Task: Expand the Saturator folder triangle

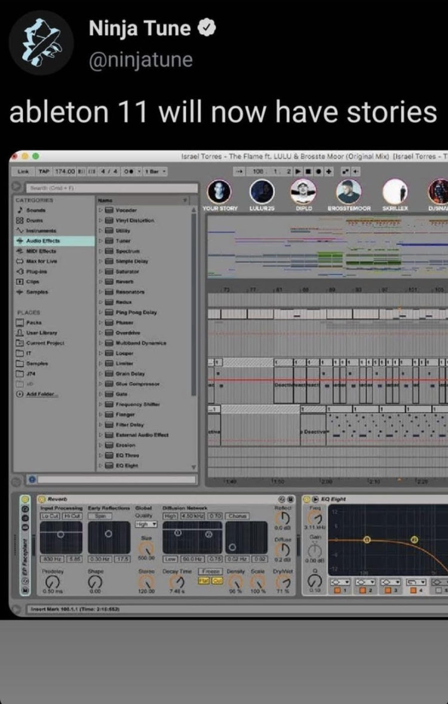Action: click(100, 271)
